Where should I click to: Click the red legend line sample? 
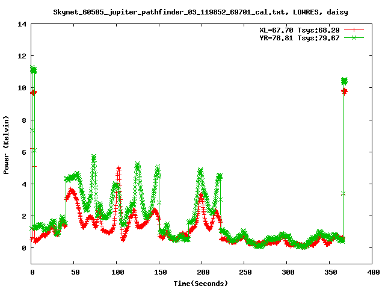pyautogui.click(x=354, y=30)
